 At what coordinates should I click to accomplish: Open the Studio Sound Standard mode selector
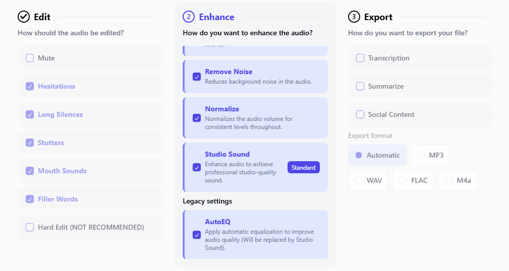click(x=304, y=167)
